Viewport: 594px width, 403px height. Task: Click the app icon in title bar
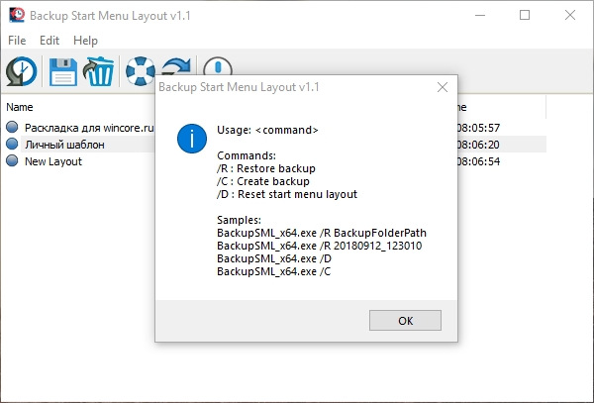tap(17, 15)
